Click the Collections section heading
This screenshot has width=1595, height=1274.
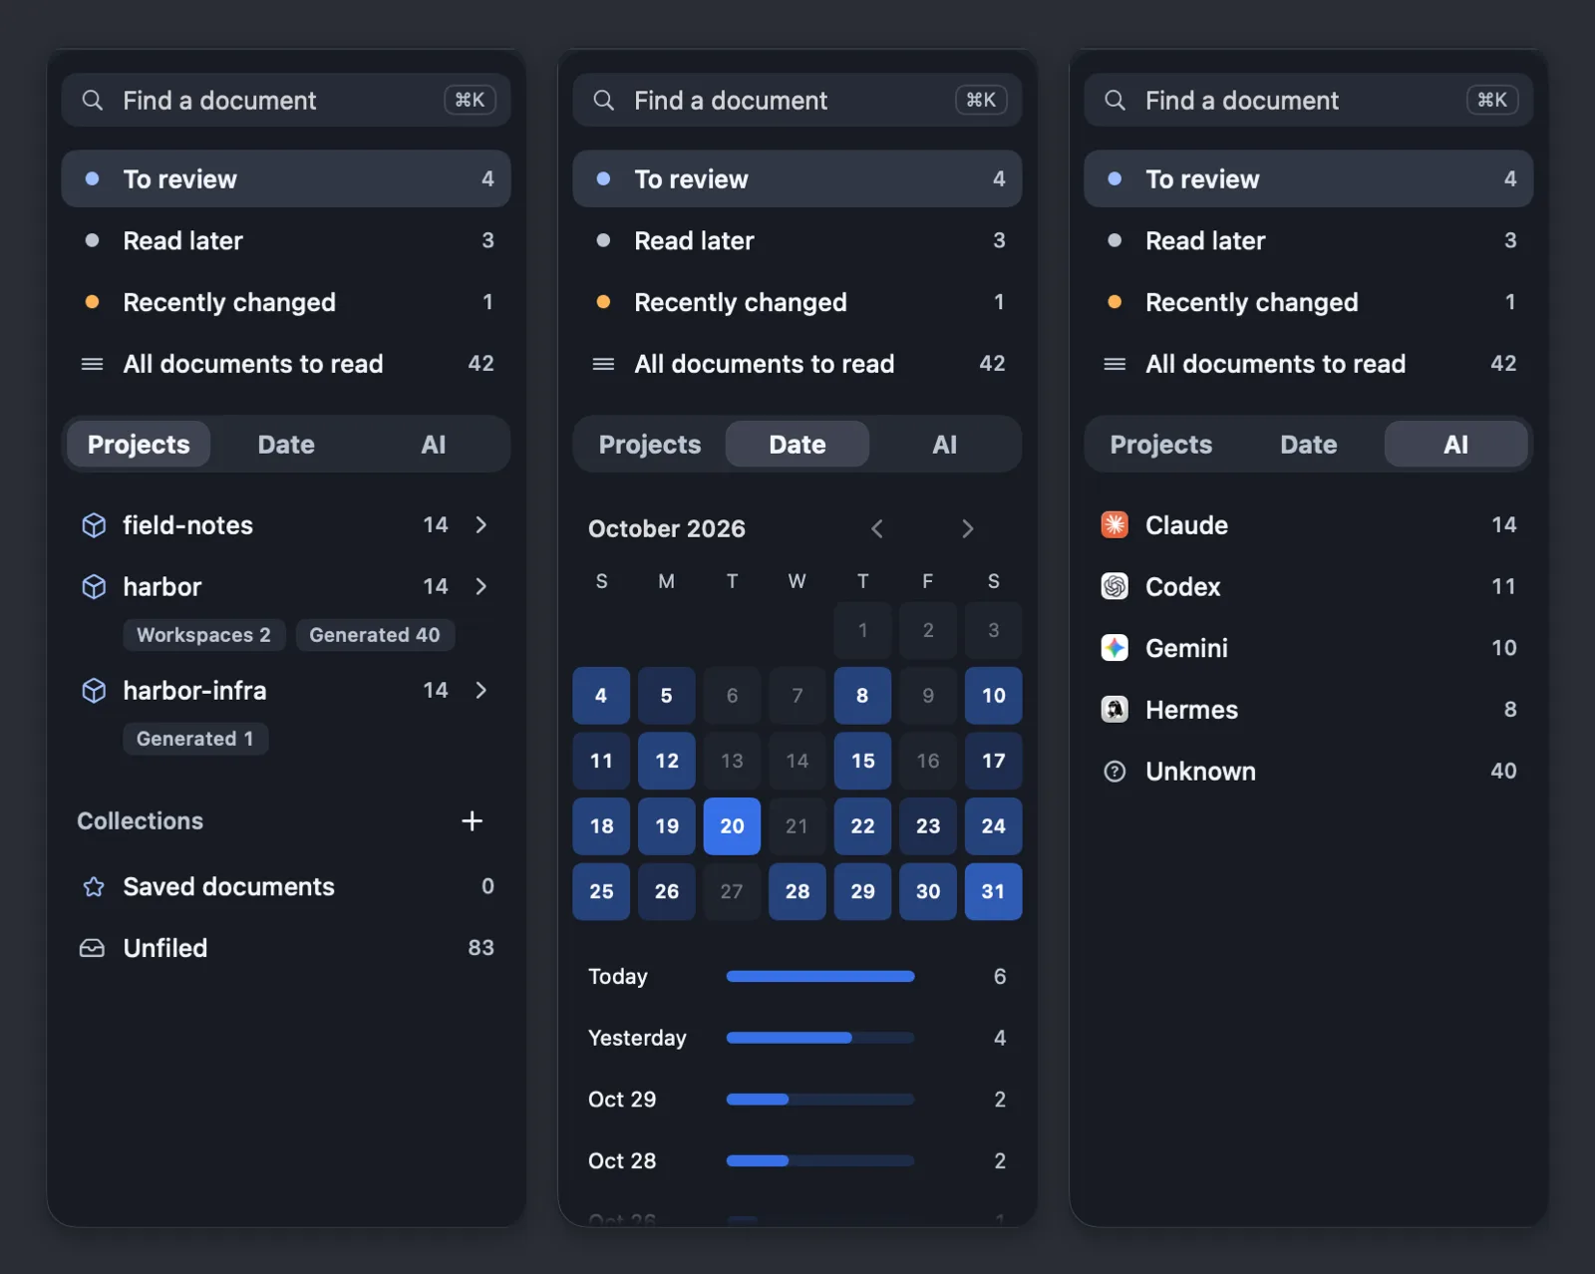pyautogui.click(x=141, y=820)
